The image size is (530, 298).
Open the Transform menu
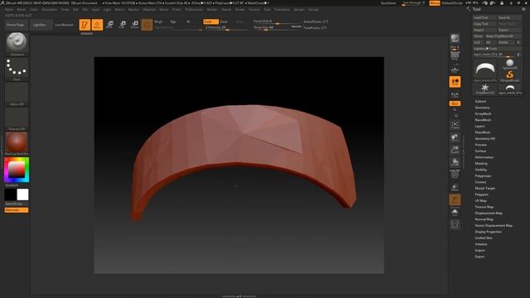(282, 9)
